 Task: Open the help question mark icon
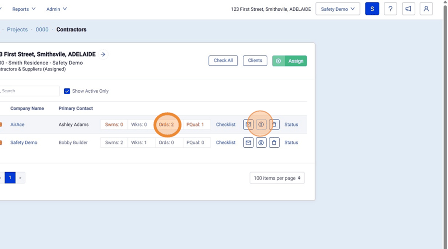[390, 9]
